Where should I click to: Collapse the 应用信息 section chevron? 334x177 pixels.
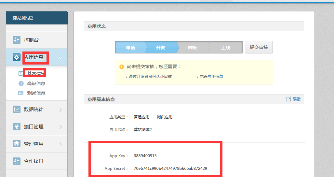[60, 58]
